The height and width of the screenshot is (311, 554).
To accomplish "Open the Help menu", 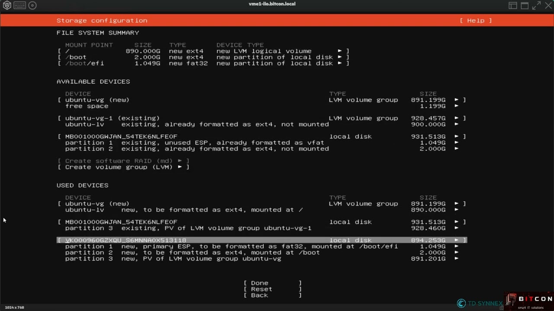I will [476, 20].
